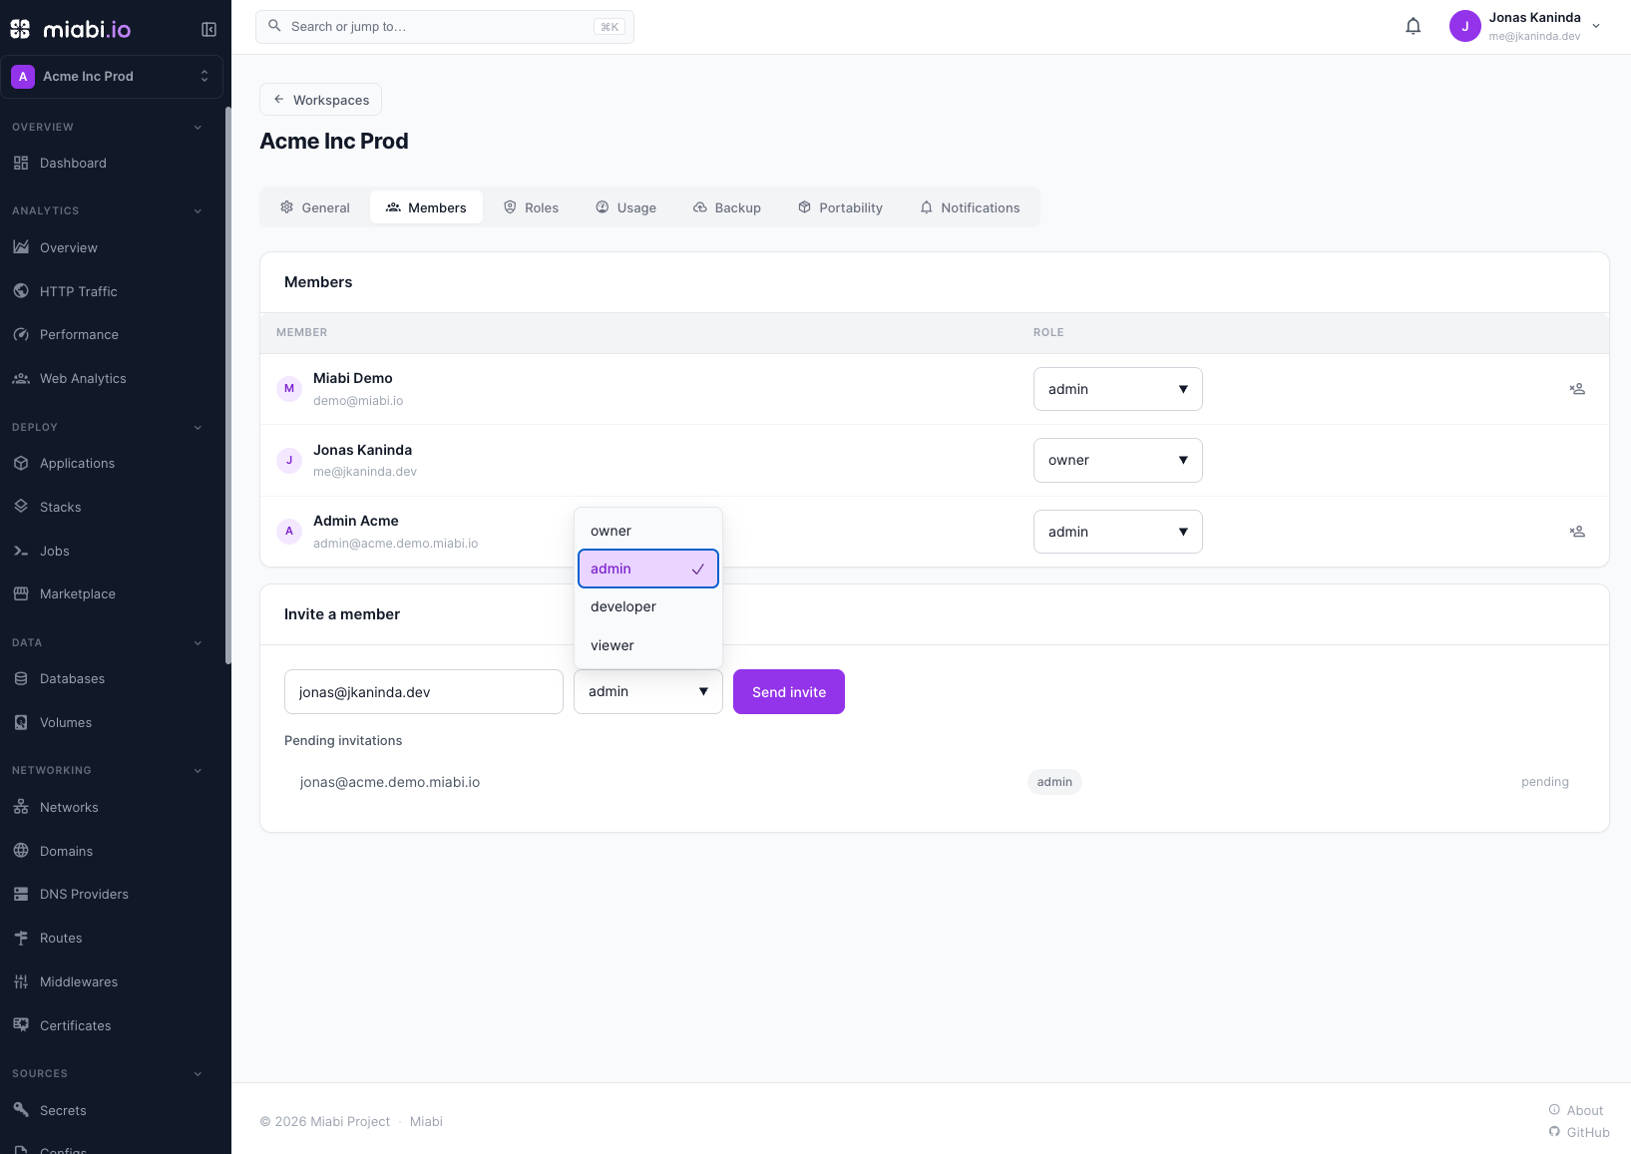Open the role dropdown for Miabi Demo

(x=1117, y=389)
